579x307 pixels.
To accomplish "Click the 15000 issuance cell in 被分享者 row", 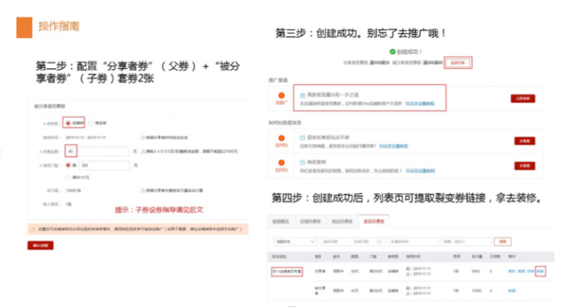I will pos(476,291).
